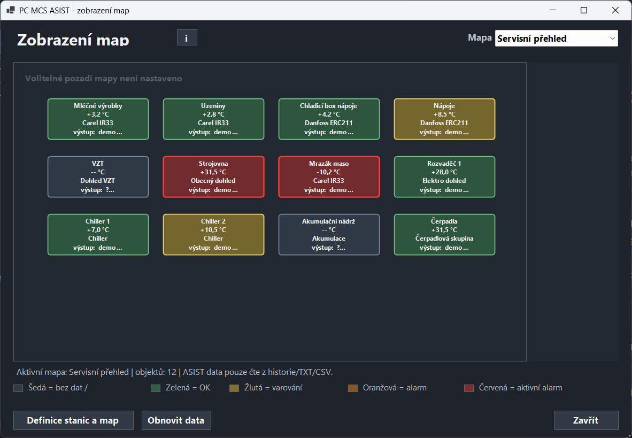Open 'Definice stanic a map'
The height and width of the screenshot is (438, 632).
(x=73, y=420)
